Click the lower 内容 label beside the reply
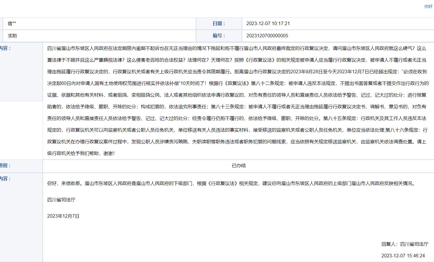Image resolution: width=434 pixels, height=262 pixels. pos(5,179)
